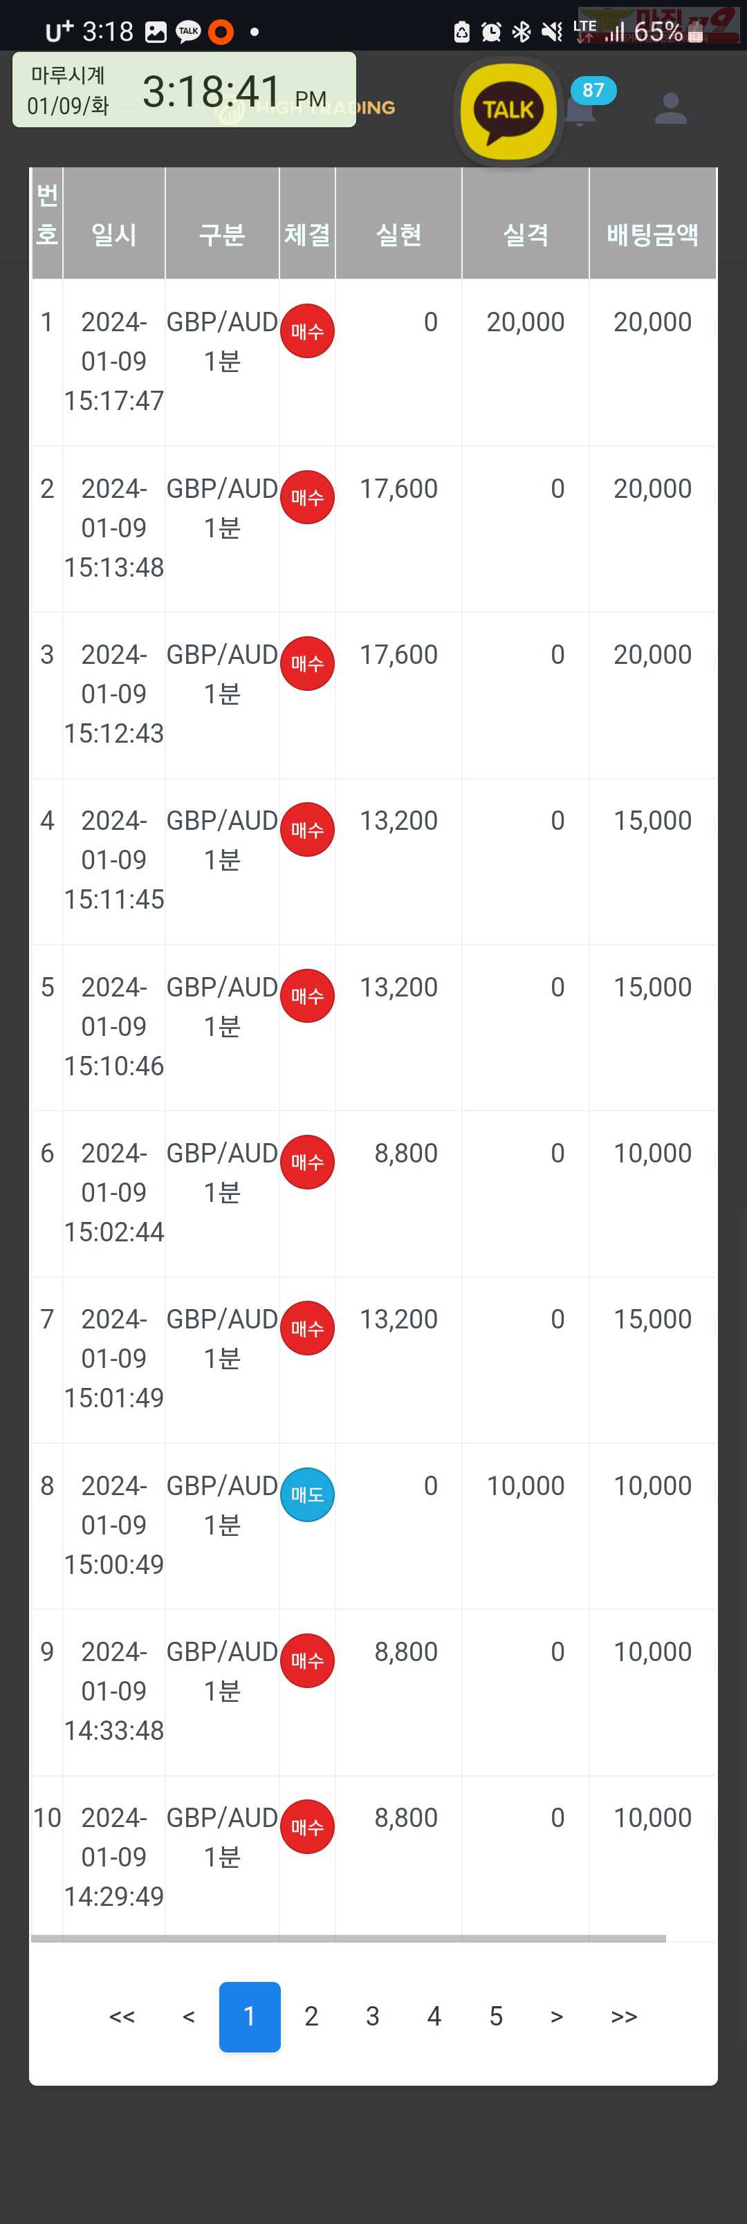Go to page 5 of results
The image size is (747, 2224).
point(496,2017)
